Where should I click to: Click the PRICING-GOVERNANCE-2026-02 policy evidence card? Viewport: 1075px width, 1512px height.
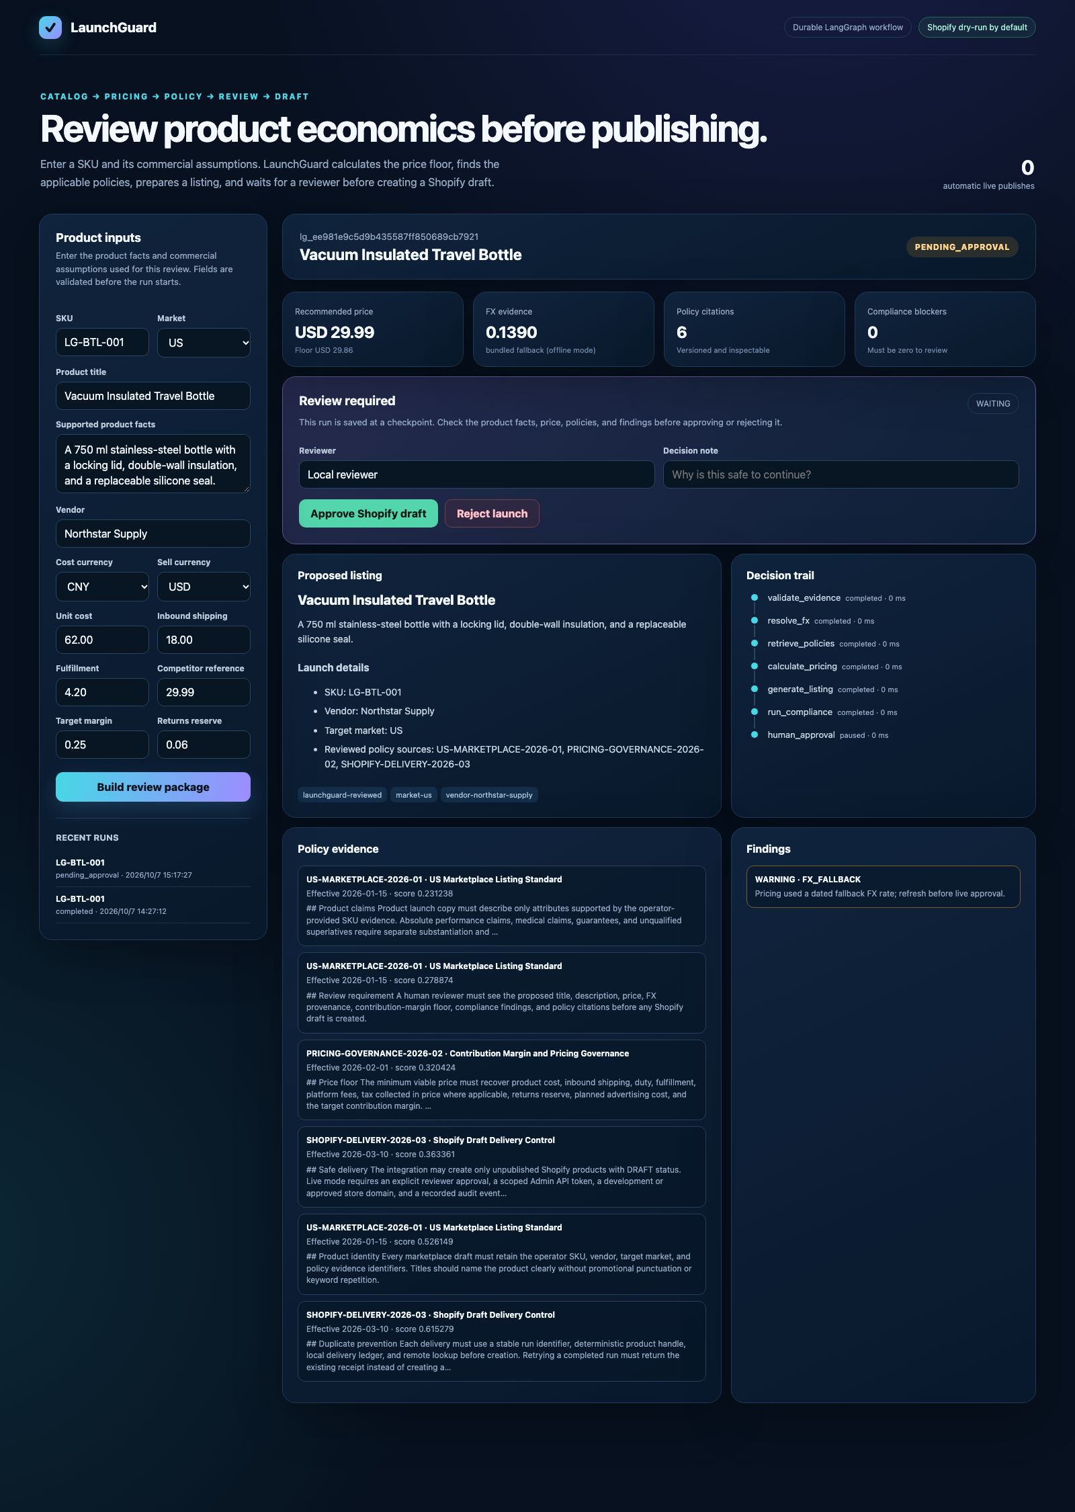pos(501,1080)
